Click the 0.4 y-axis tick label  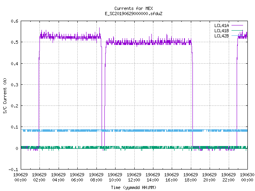(x=14, y=64)
